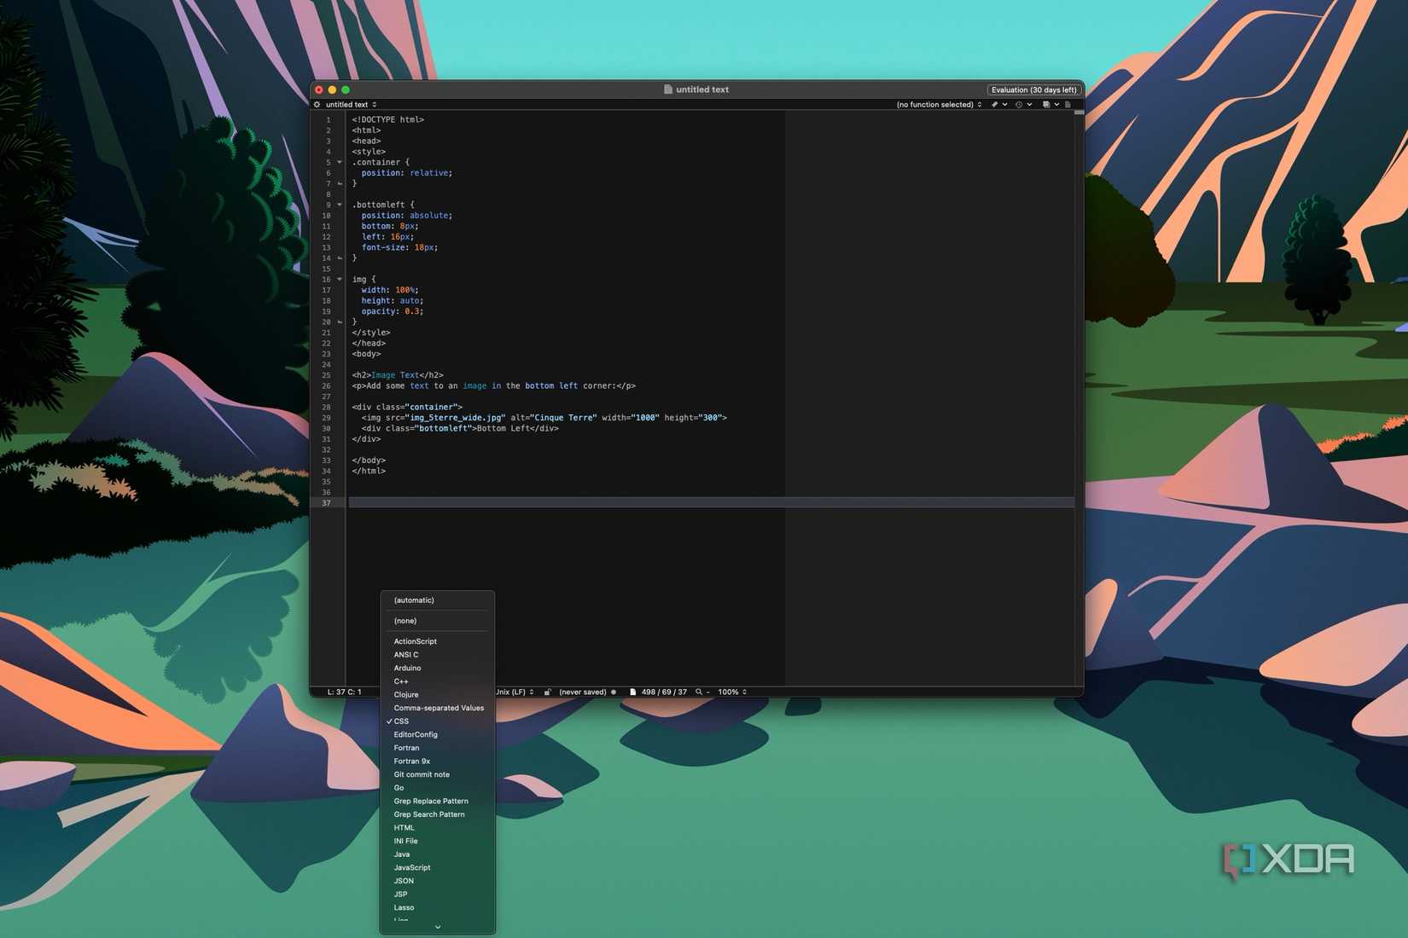Screen dimensions: 1408x938
Task: Open the no function selected popup
Action: click(x=939, y=105)
